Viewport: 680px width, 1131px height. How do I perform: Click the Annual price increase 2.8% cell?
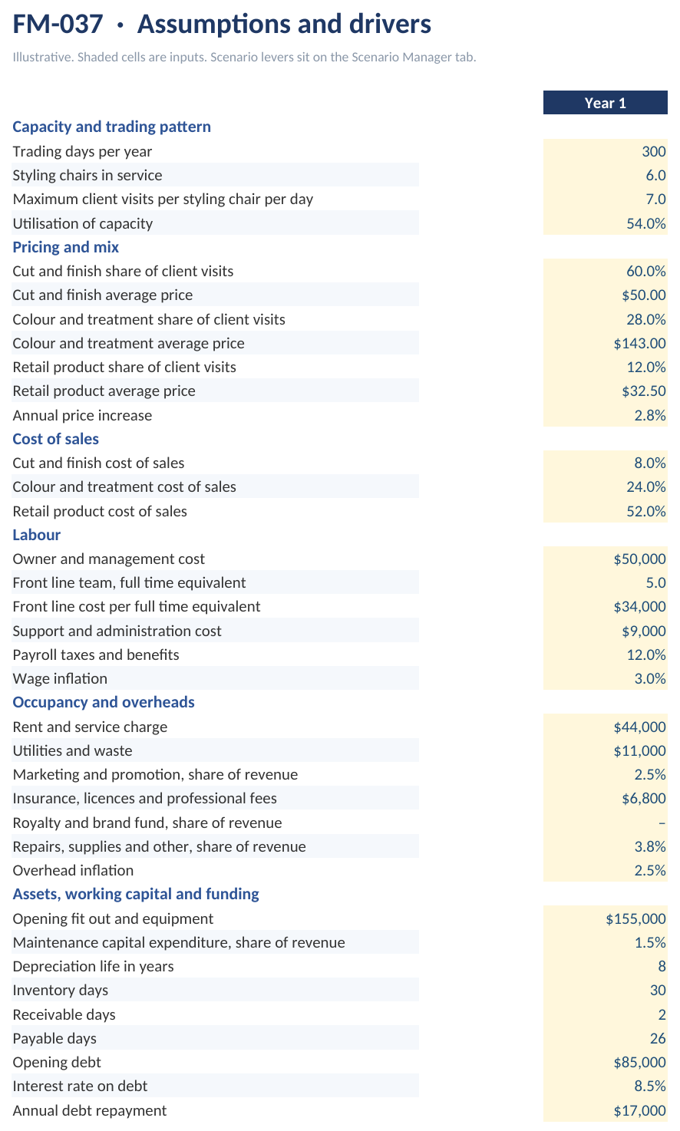pos(606,415)
